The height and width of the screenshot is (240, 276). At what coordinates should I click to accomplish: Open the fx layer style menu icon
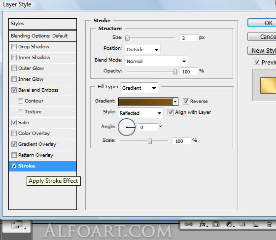(x=203, y=224)
